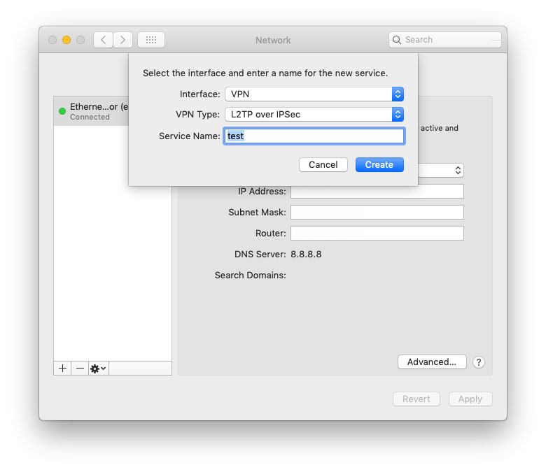Focus the Subnet Mask field
Viewport: 546px width, 472px height.
tap(377, 213)
